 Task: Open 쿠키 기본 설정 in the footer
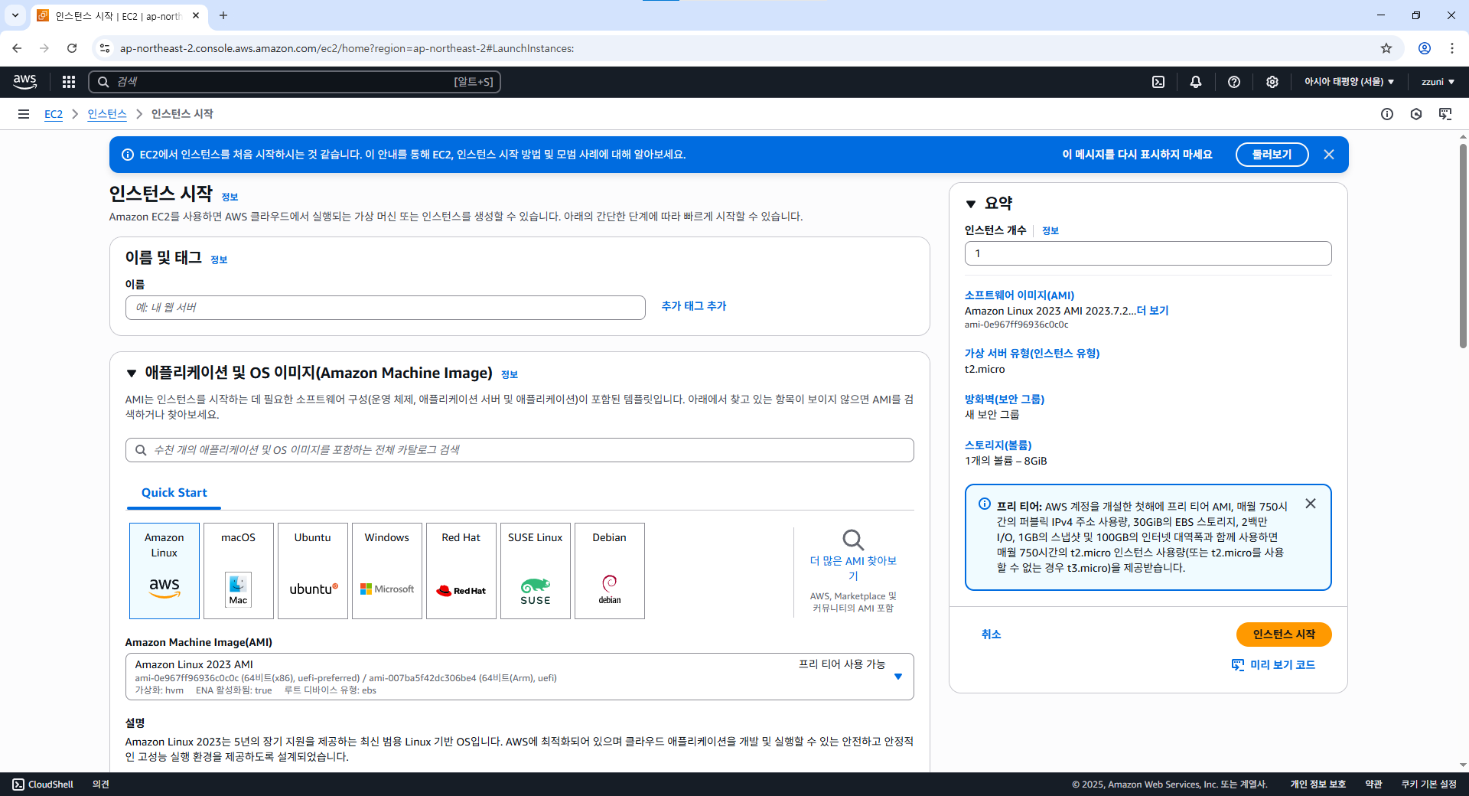(1429, 785)
